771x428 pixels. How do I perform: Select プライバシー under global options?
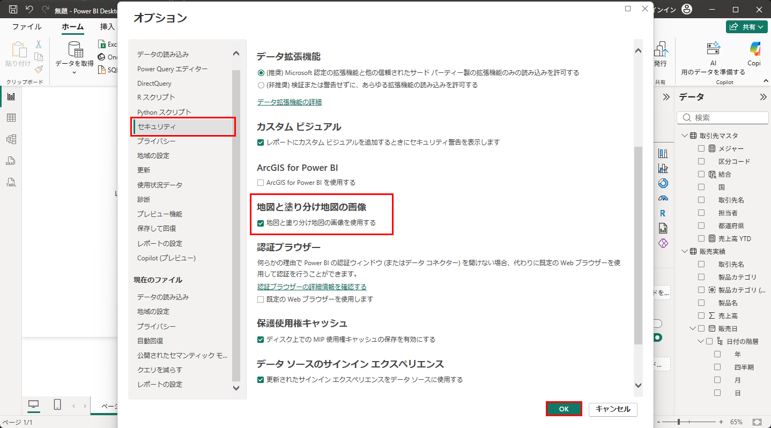coord(156,141)
